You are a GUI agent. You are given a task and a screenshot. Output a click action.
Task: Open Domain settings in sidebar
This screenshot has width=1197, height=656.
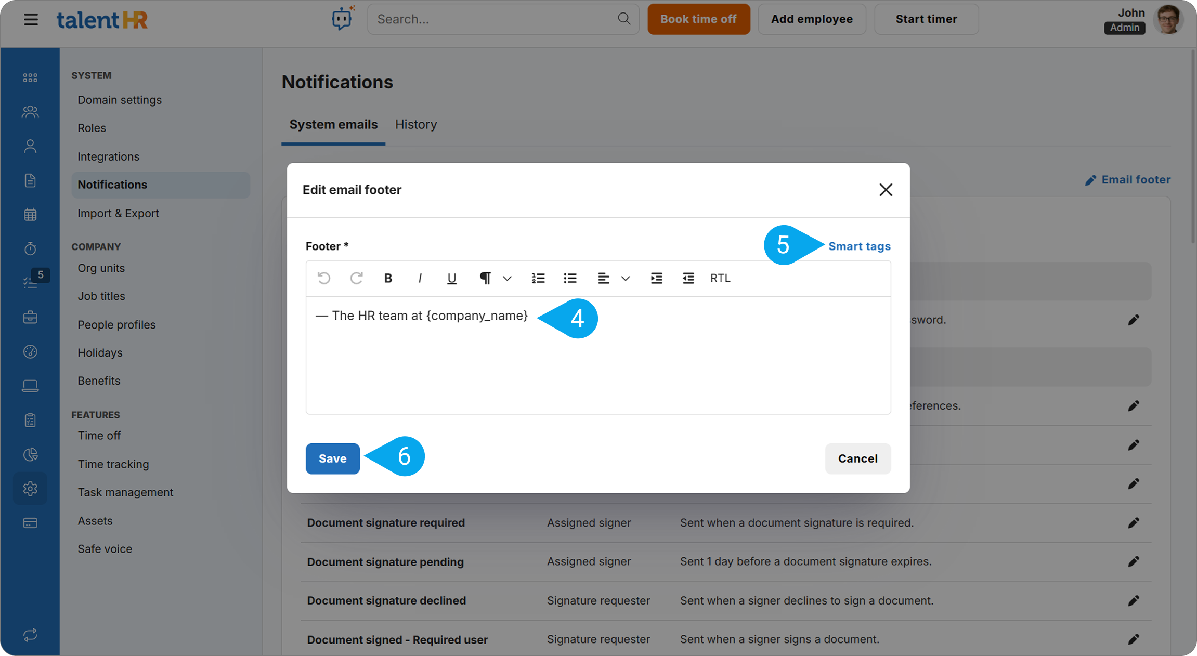120,100
